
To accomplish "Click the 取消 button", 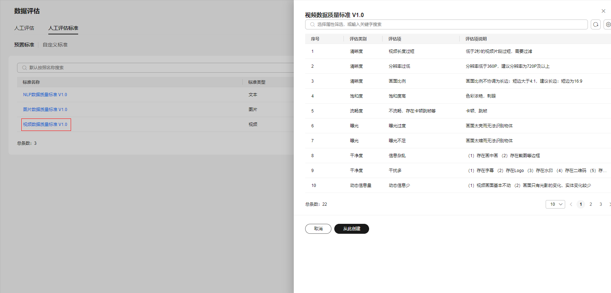I will click(318, 229).
